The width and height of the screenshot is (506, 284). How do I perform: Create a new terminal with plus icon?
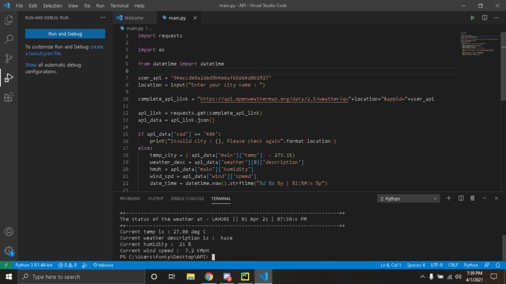pos(449,198)
